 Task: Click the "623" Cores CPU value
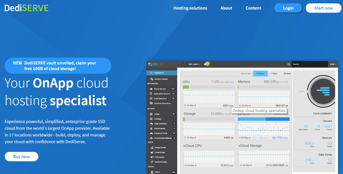[x=225, y=106]
